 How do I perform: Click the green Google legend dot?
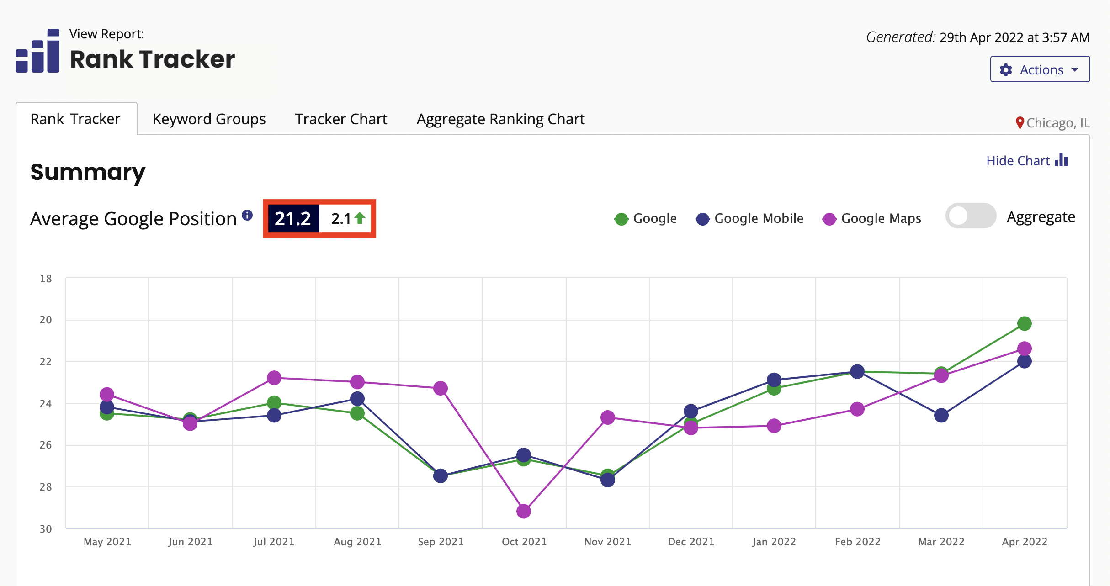pos(621,219)
